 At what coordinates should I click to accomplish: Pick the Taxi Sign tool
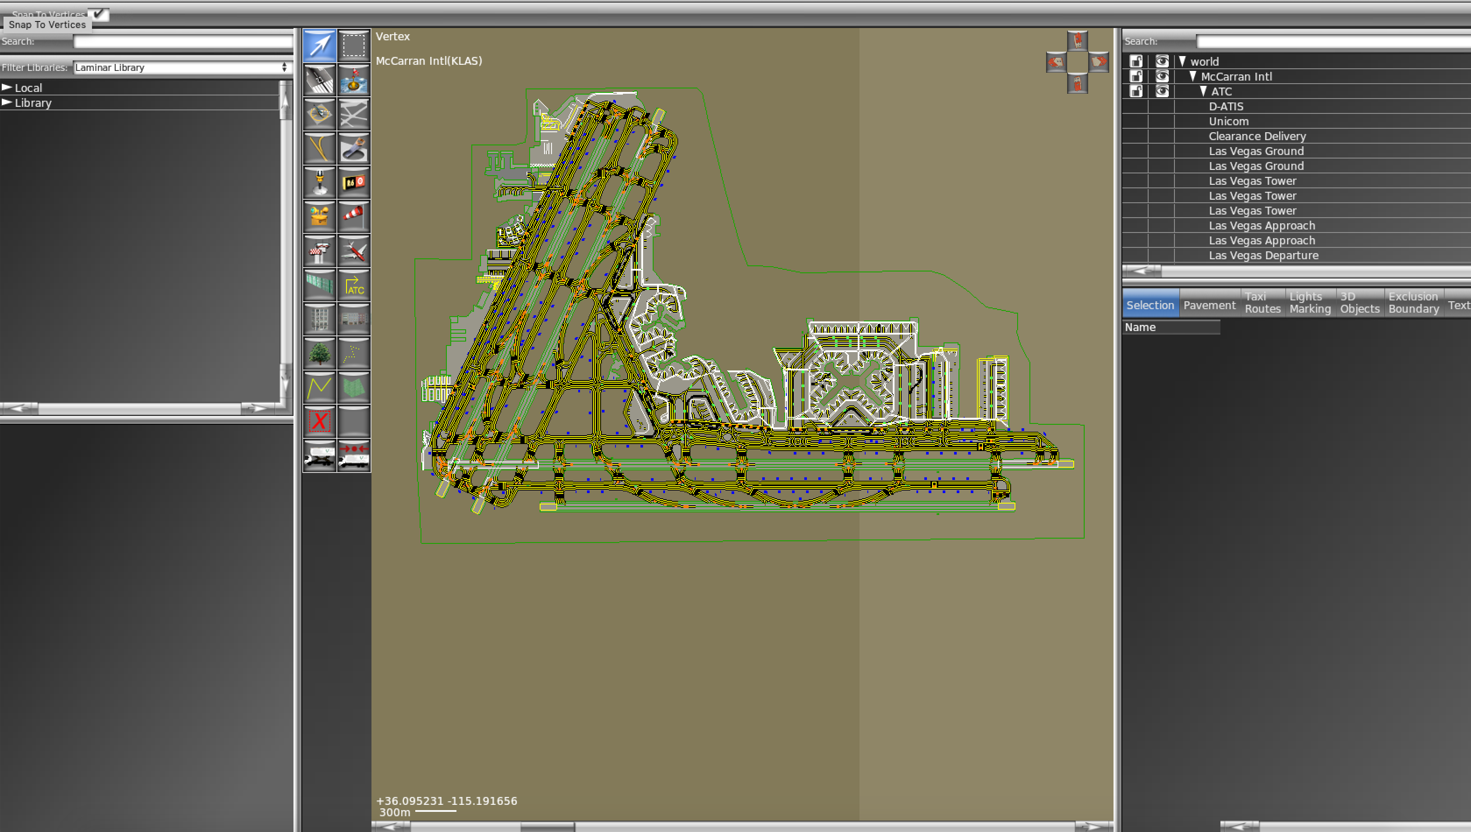click(354, 182)
